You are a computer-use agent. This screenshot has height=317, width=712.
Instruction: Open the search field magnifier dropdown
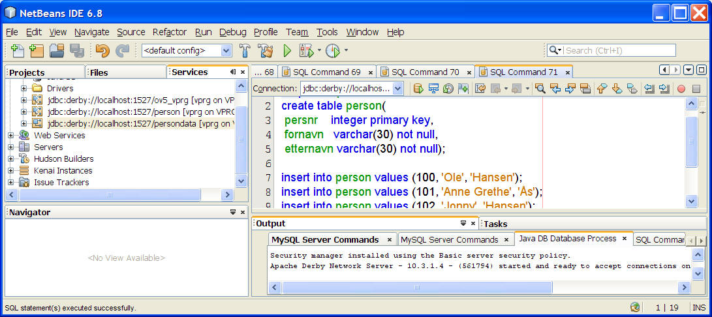pyautogui.click(x=555, y=50)
